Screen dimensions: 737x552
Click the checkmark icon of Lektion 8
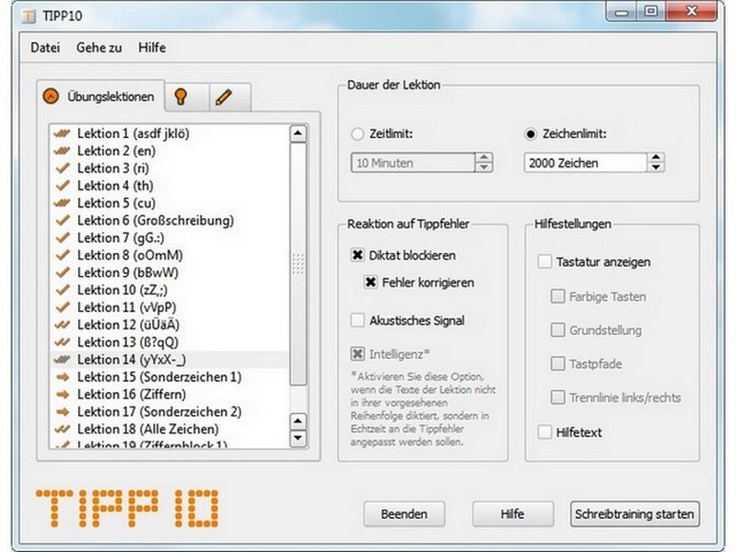(x=62, y=256)
